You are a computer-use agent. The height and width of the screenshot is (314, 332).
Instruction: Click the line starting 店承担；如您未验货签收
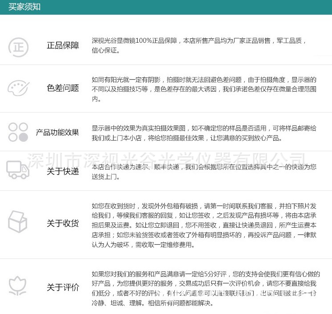coord(204,235)
